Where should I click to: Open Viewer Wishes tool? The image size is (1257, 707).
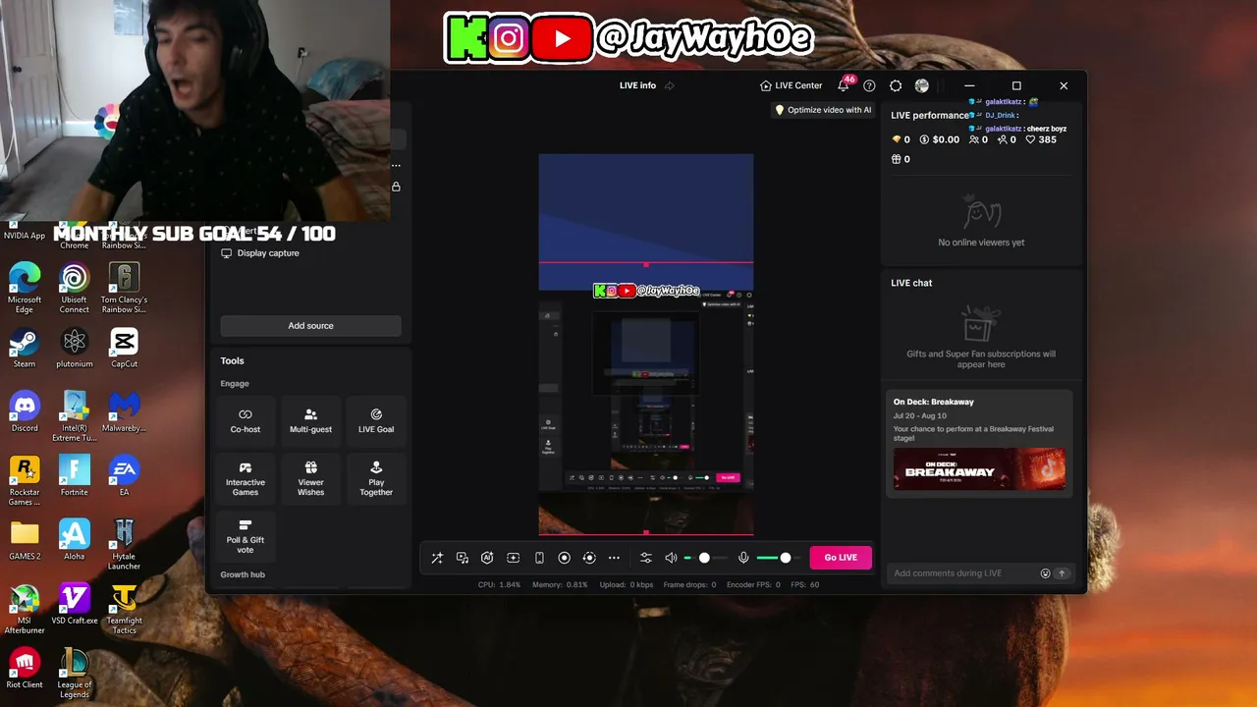click(x=310, y=478)
